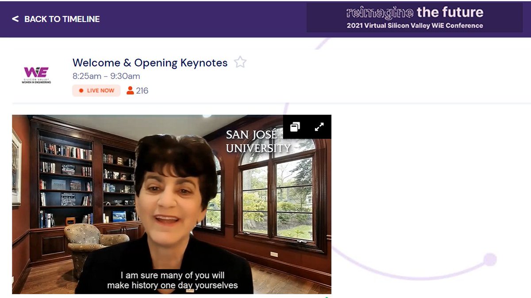The height and width of the screenshot is (298, 531).
Task: Click the video caption text
Action: [173, 280]
